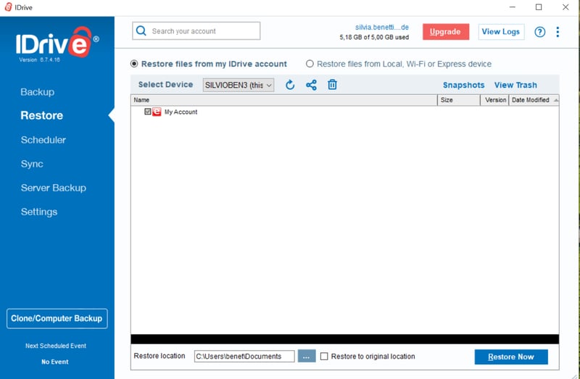Select Restore files from my IDrive account

click(x=133, y=64)
